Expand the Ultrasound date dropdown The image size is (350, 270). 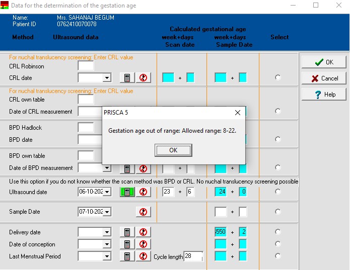106,192
